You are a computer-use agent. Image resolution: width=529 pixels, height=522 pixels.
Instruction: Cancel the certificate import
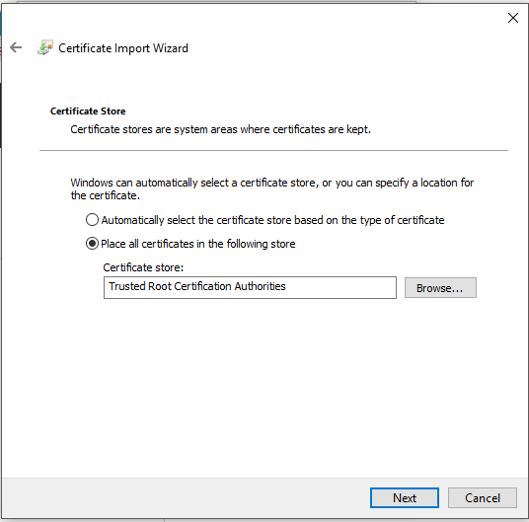[482, 497]
